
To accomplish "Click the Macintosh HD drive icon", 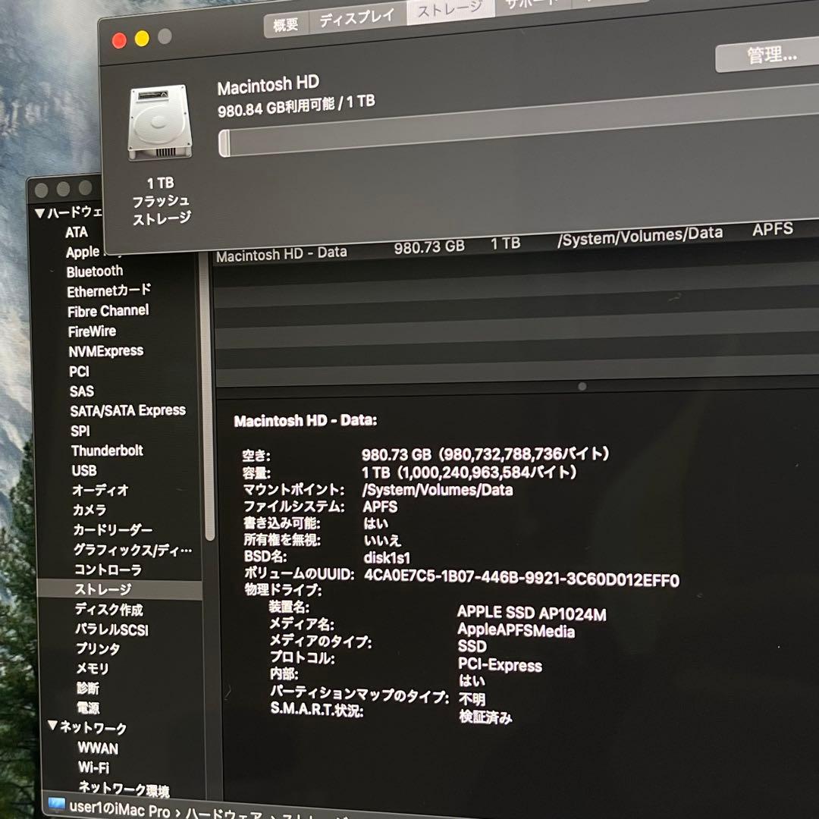I will (160, 122).
